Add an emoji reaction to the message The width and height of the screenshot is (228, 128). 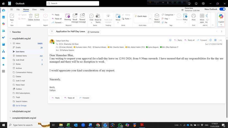[170, 40]
